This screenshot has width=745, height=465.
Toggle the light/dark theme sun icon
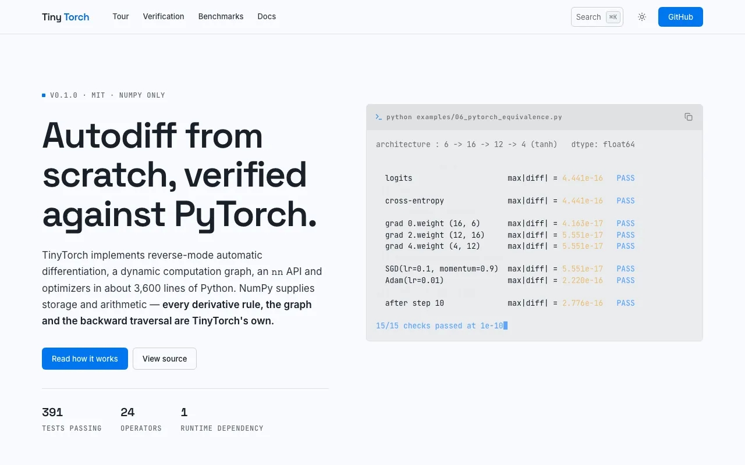coord(642,17)
